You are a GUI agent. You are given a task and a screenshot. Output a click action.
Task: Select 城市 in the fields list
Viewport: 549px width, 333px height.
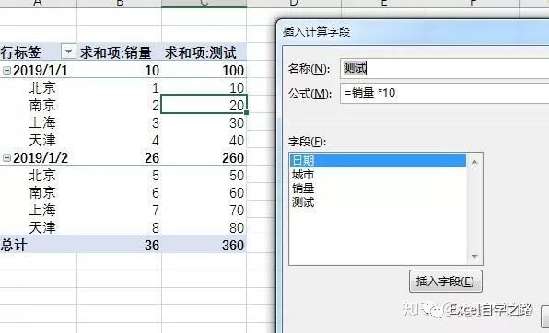point(378,175)
